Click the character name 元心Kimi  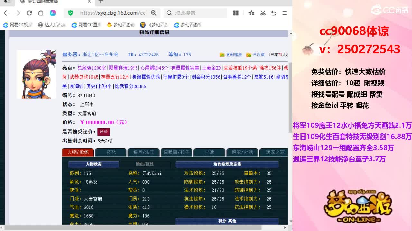pos(152,173)
